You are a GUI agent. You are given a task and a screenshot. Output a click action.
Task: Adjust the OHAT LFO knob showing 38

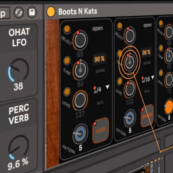(19, 70)
